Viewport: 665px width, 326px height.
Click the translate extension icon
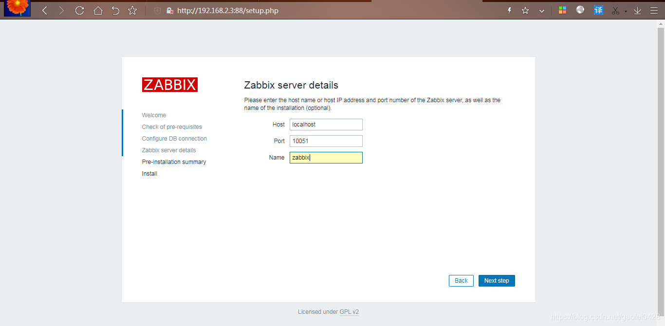click(x=598, y=10)
